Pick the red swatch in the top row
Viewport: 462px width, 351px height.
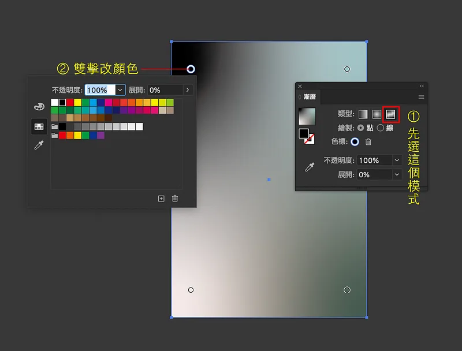70,102
